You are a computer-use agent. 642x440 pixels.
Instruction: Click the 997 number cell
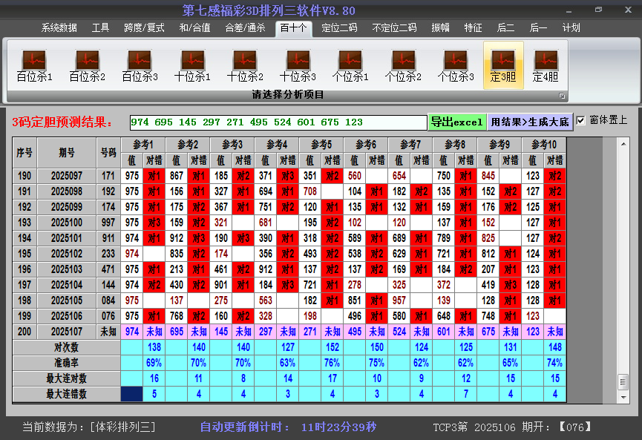click(x=108, y=223)
